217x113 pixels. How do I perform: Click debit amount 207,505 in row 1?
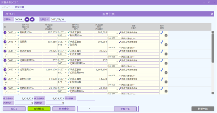(50, 32)
